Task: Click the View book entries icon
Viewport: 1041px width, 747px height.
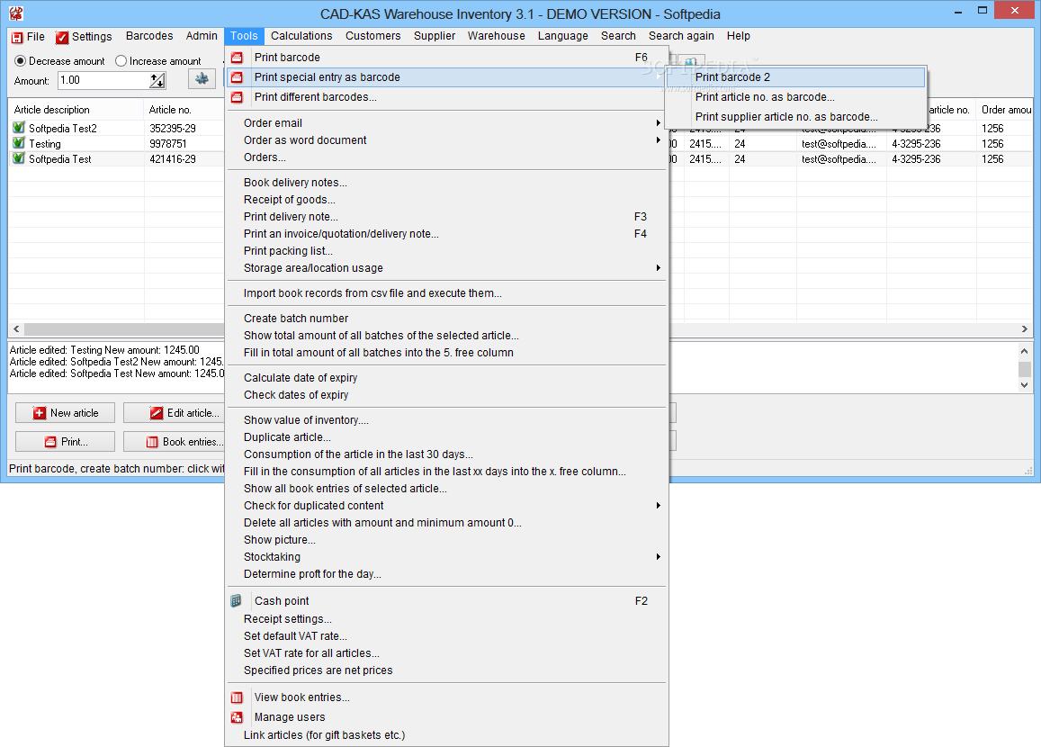Action: pyautogui.click(x=237, y=697)
